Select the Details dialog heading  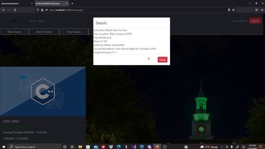point(101,23)
